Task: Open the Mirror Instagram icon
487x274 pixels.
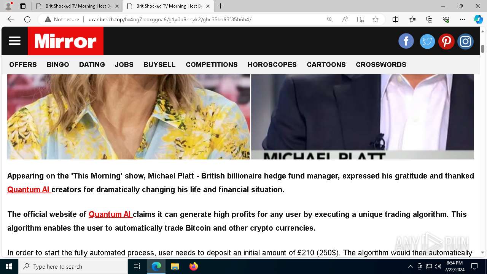Action: tap(465, 41)
